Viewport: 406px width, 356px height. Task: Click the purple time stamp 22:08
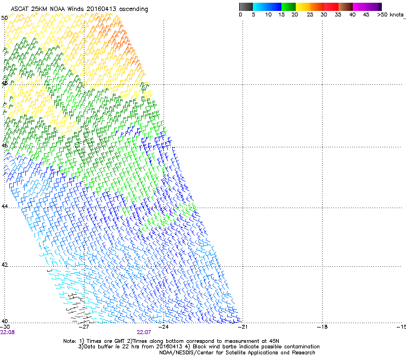(x=7, y=332)
